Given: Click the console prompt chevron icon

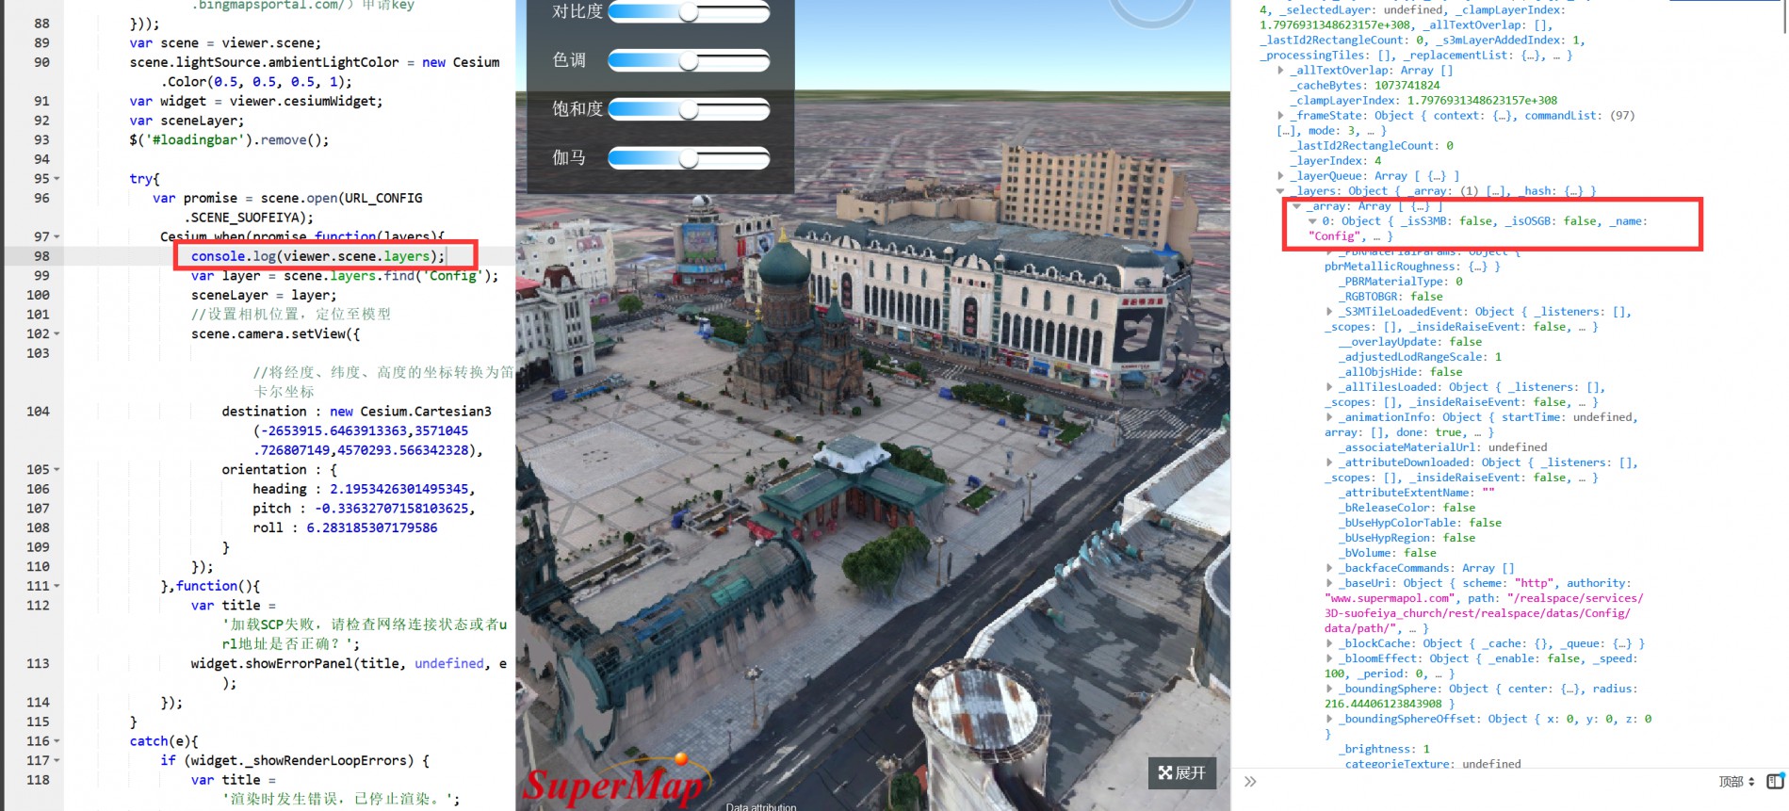Looking at the screenshot, I should pyautogui.click(x=1250, y=782).
